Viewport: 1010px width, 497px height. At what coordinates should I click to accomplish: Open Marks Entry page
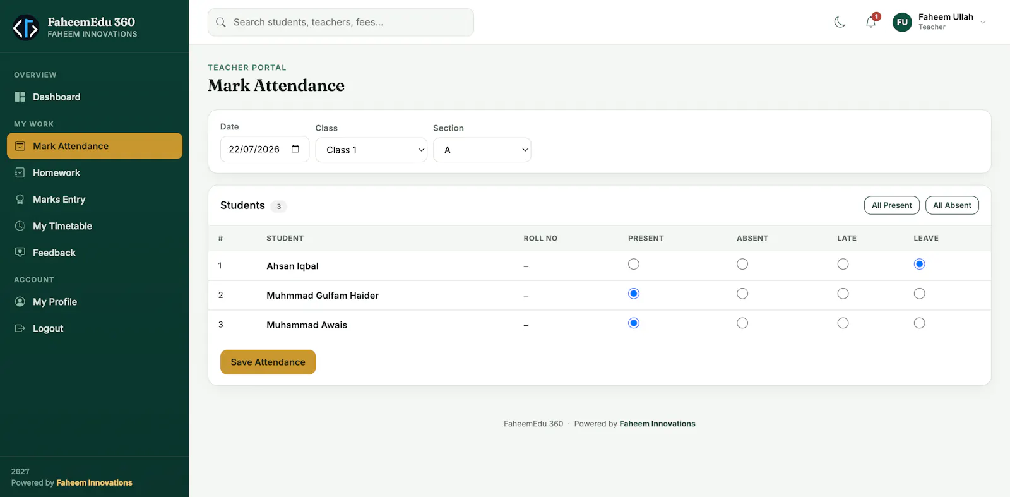[x=95, y=199]
